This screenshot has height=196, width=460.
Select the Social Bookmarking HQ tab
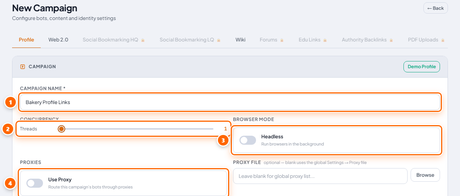[x=110, y=40]
